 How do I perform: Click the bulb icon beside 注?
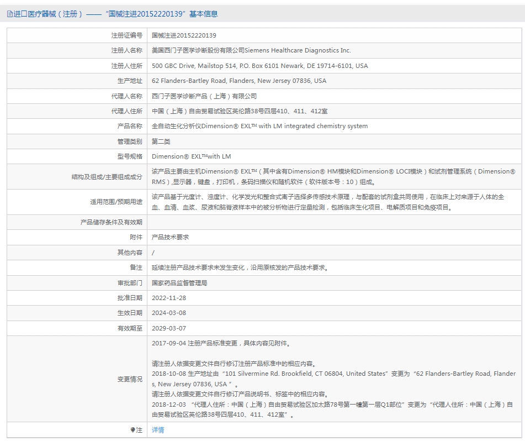pos(133,430)
